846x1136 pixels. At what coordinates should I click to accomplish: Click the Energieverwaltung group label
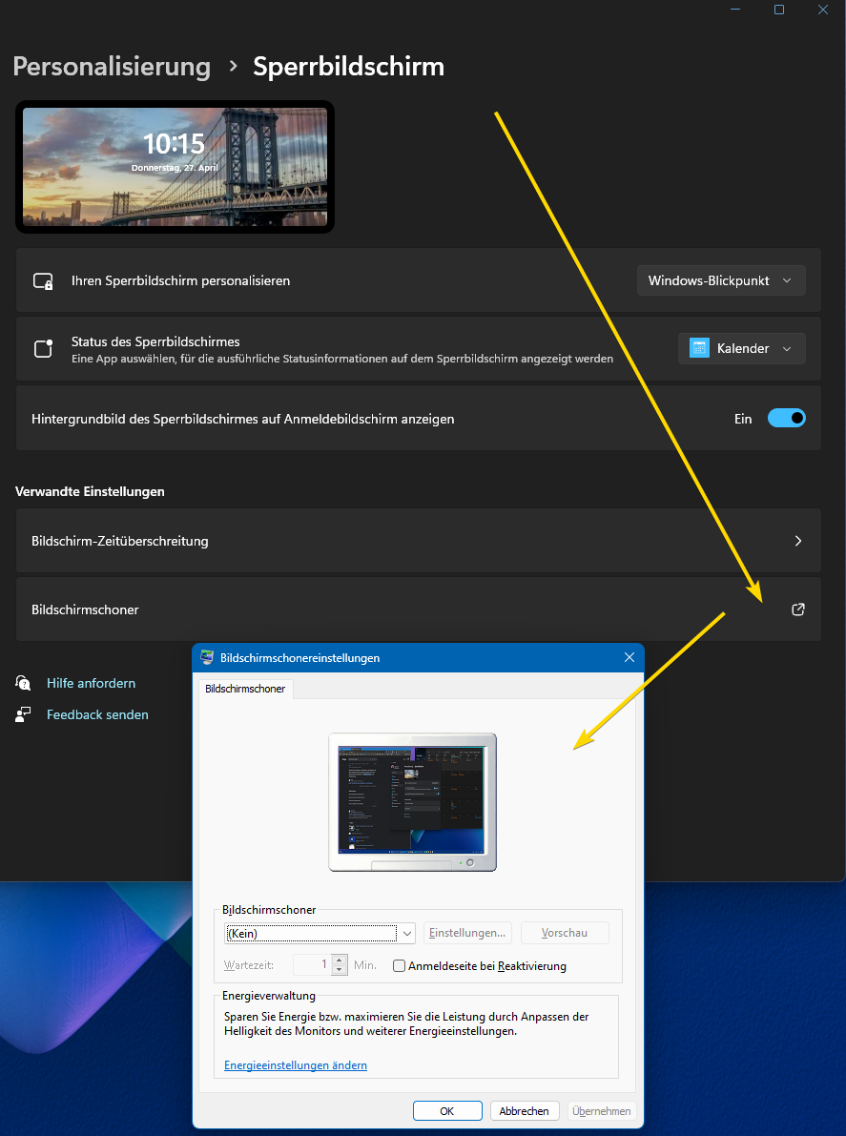tap(269, 996)
